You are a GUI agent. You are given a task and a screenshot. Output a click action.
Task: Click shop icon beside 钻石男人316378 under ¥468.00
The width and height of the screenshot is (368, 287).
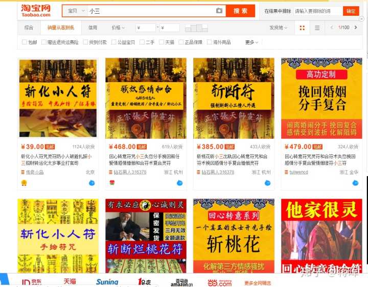pyautogui.click(x=110, y=172)
